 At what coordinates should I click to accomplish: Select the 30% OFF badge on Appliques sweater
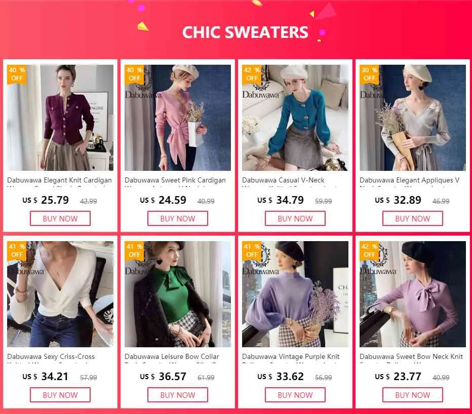pyautogui.click(x=369, y=74)
